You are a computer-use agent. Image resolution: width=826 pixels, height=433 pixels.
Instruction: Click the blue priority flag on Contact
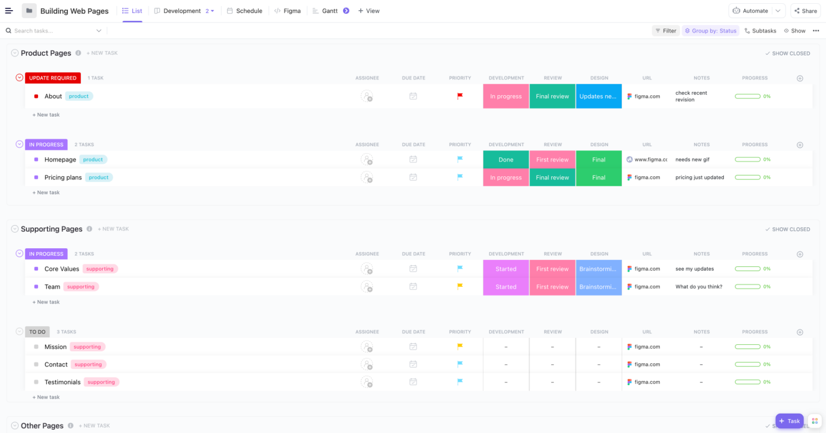[x=459, y=364]
